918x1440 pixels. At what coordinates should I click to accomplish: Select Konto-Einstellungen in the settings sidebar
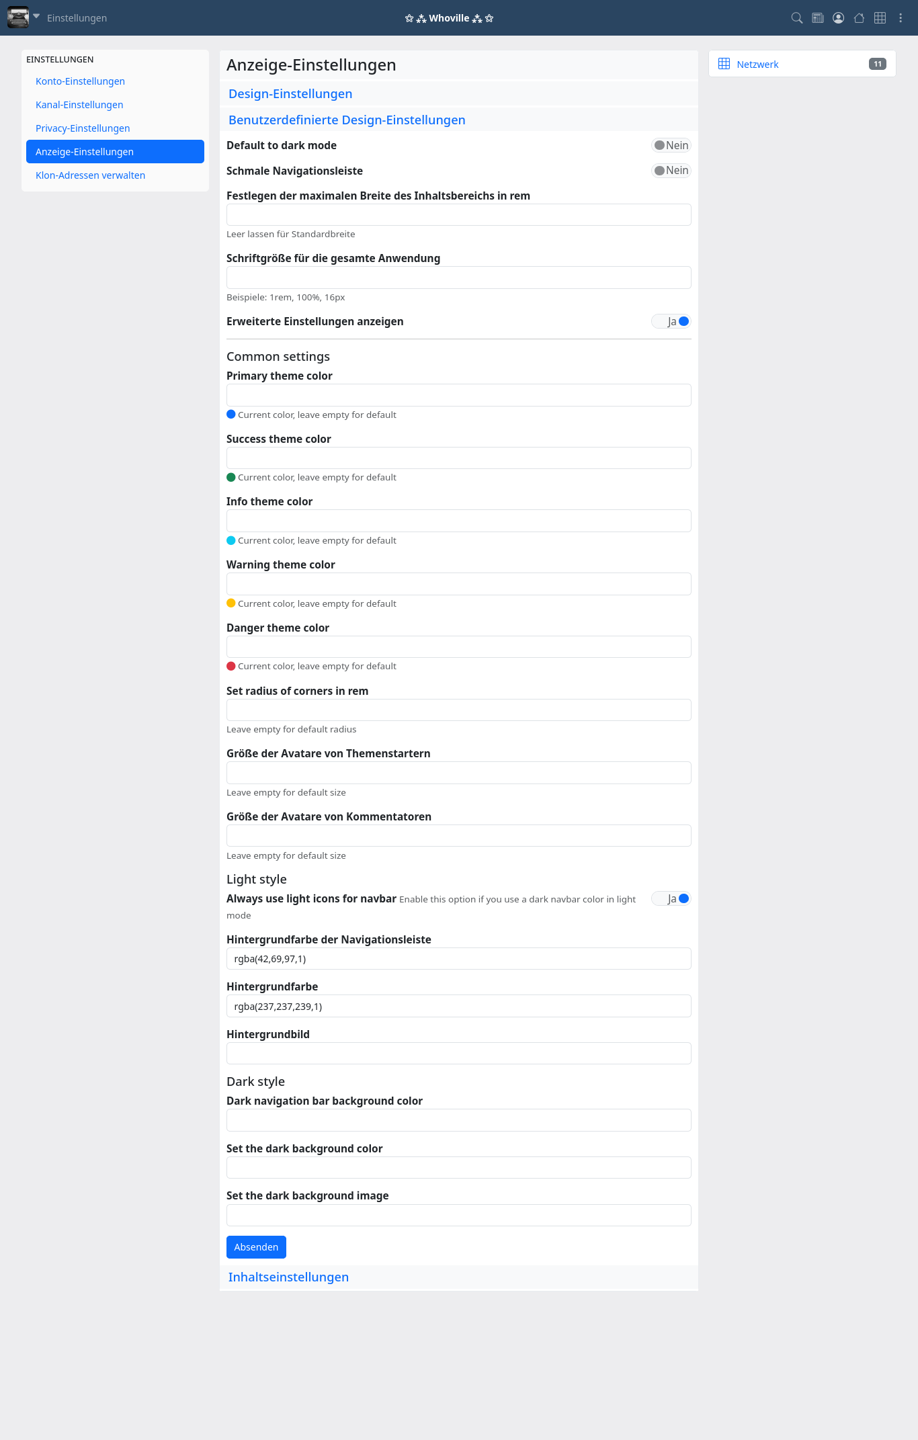point(80,81)
